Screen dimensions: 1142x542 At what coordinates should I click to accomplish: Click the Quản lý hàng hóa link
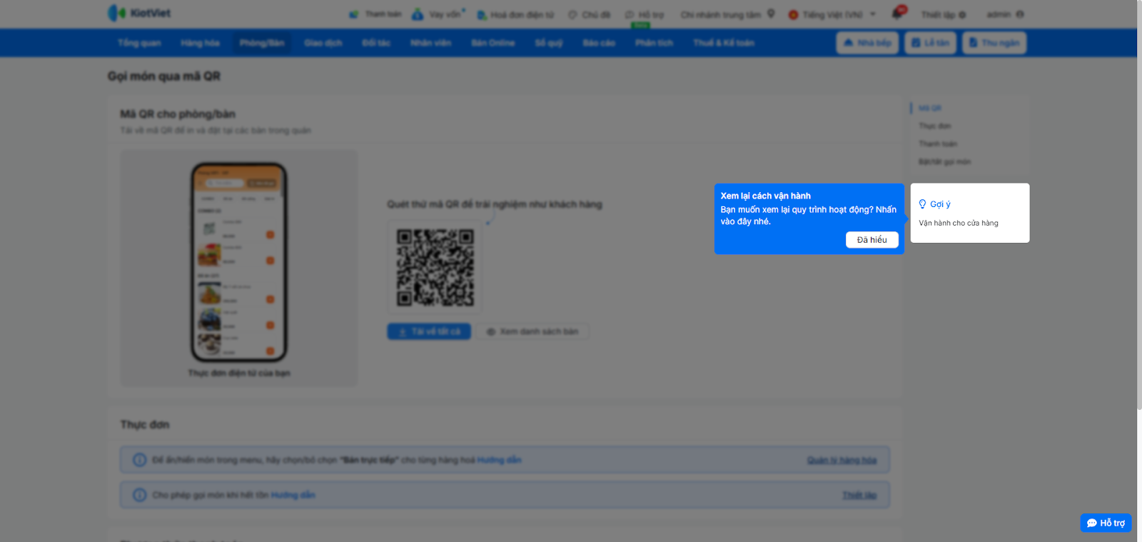coord(842,460)
